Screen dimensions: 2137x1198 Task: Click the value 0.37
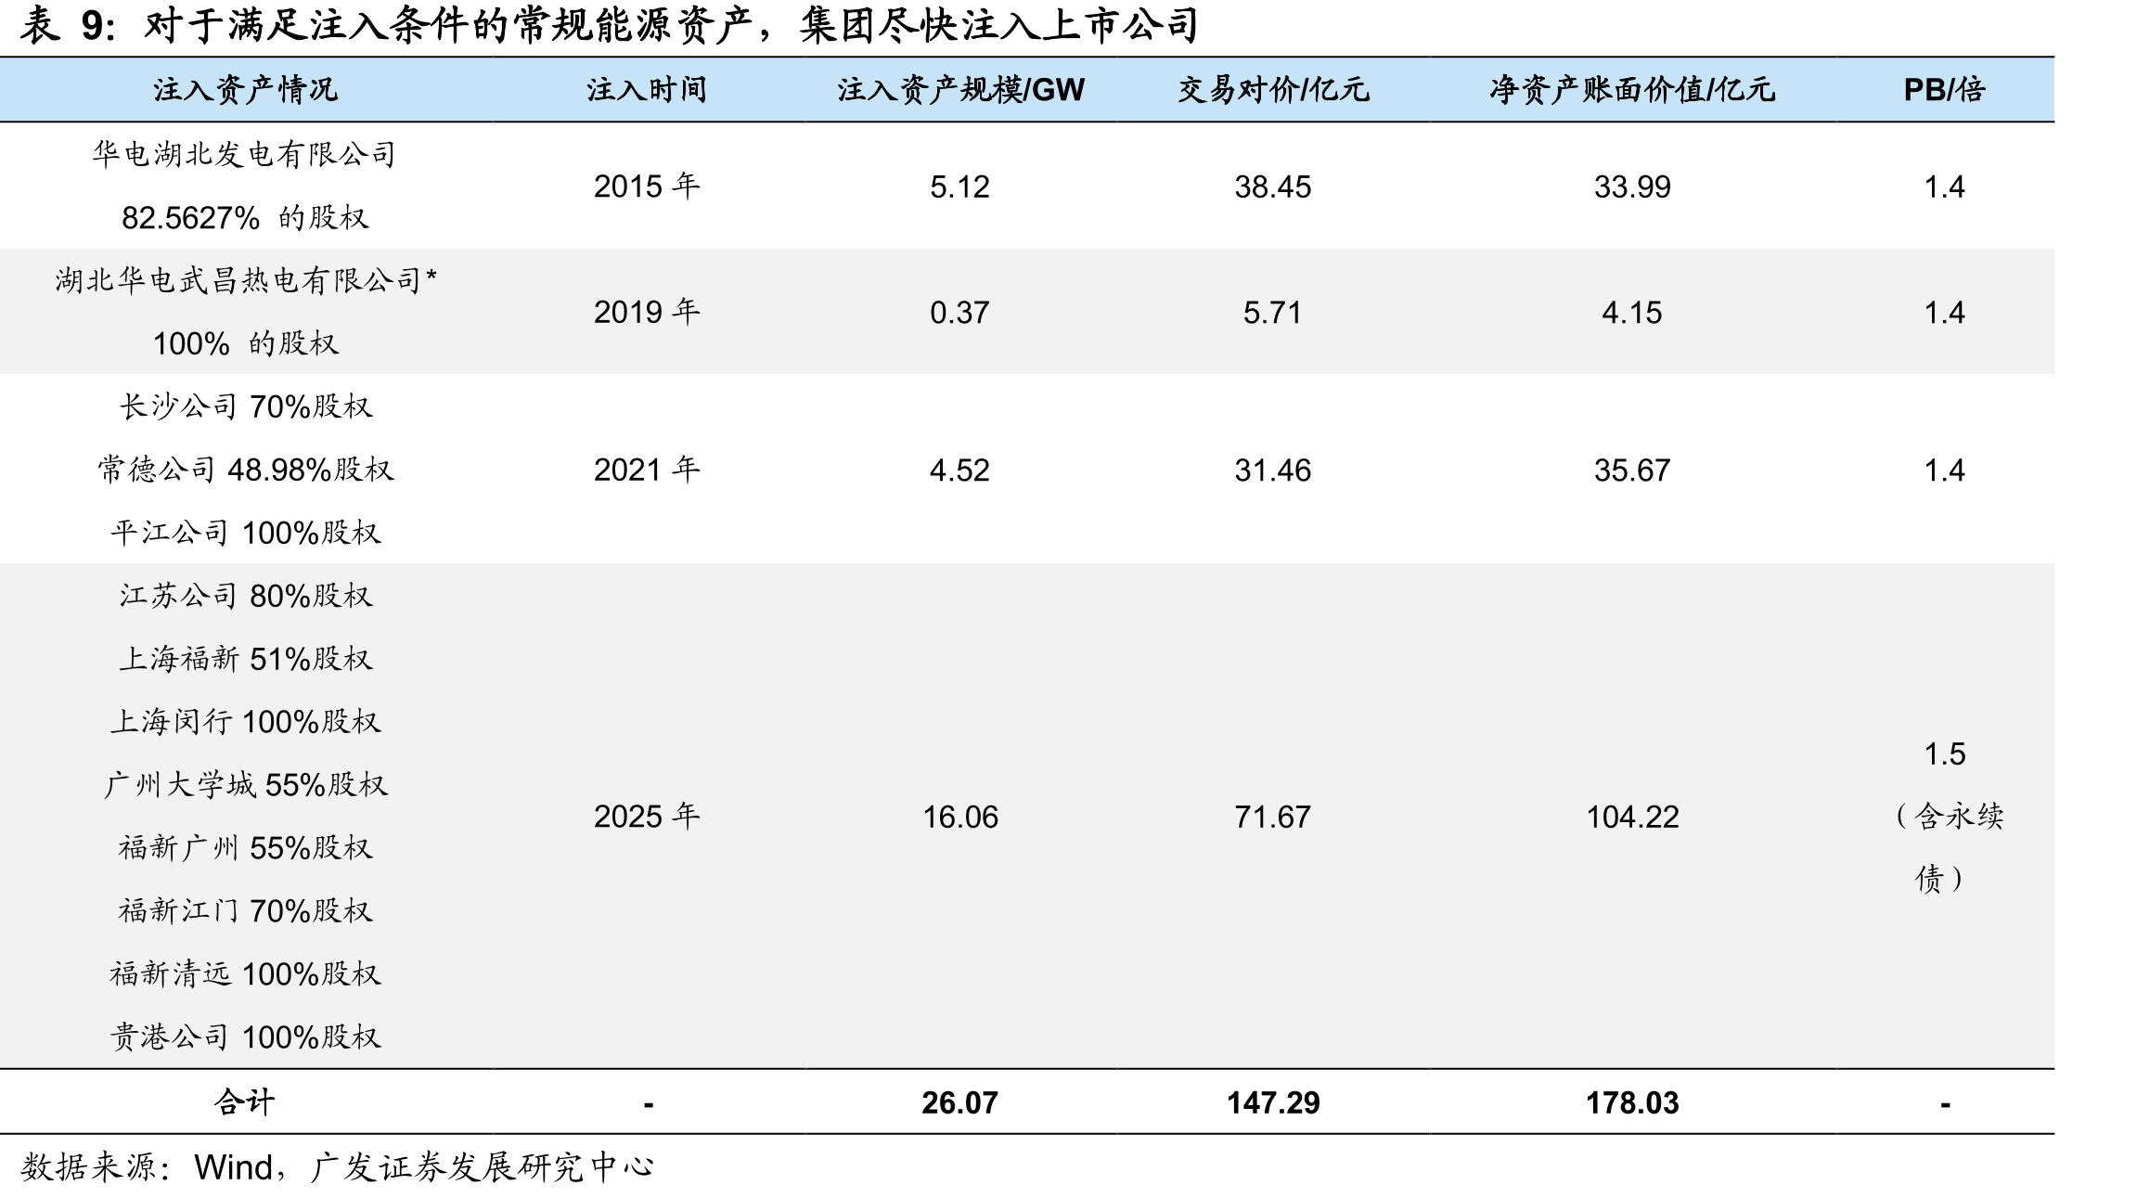tap(960, 313)
